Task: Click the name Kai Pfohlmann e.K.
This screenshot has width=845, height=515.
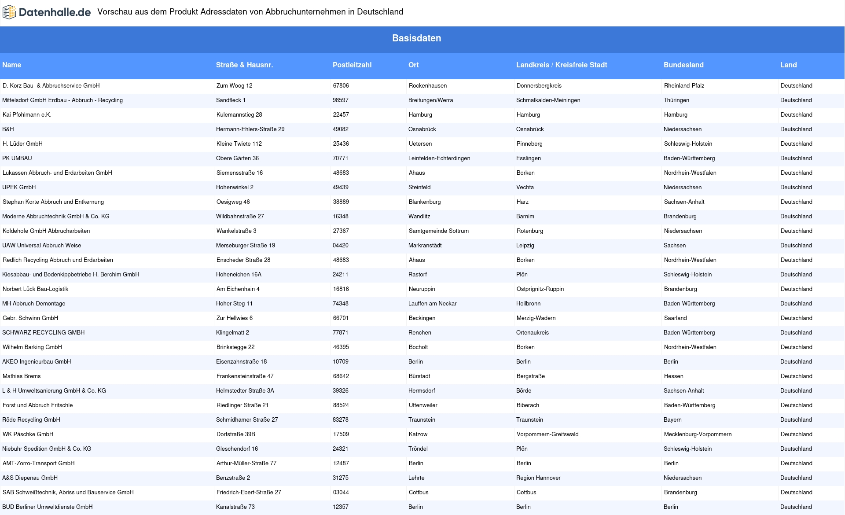Action: [27, 115]
